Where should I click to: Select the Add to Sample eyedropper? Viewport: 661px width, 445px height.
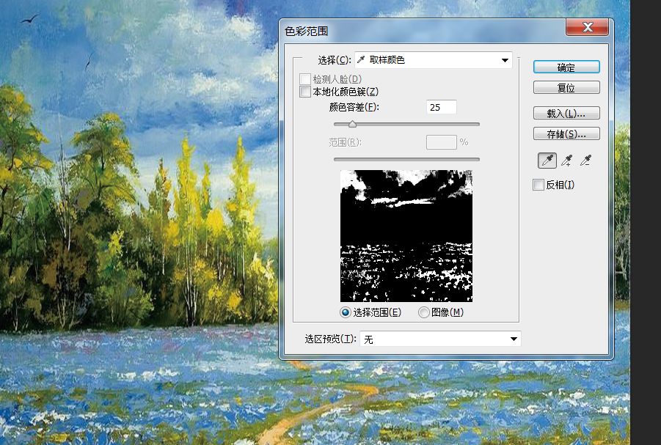pyautogui.click(x=567, y=161)
